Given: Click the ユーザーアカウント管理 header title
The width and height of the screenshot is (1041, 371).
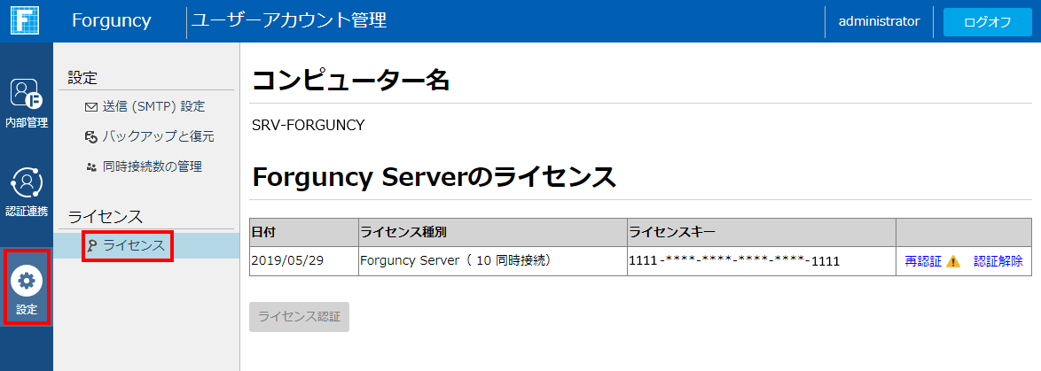Looking at the screenshot, I should click(289, 20).
